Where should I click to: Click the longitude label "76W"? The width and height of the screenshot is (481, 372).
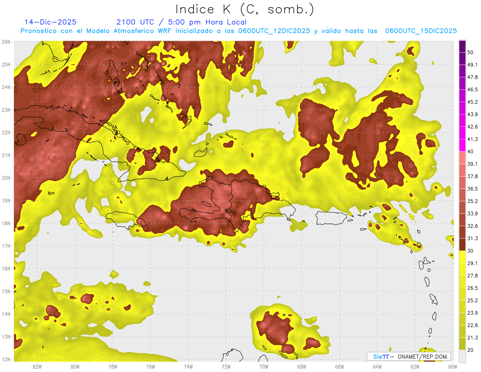click(x=151, y=366)
